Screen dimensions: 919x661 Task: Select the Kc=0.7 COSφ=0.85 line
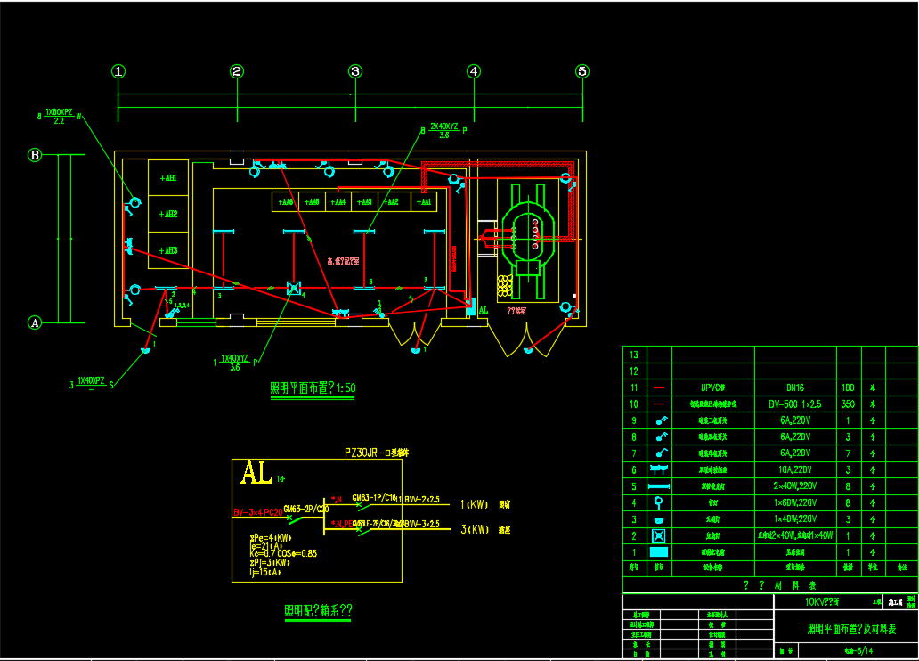click(x=283, y=553)
